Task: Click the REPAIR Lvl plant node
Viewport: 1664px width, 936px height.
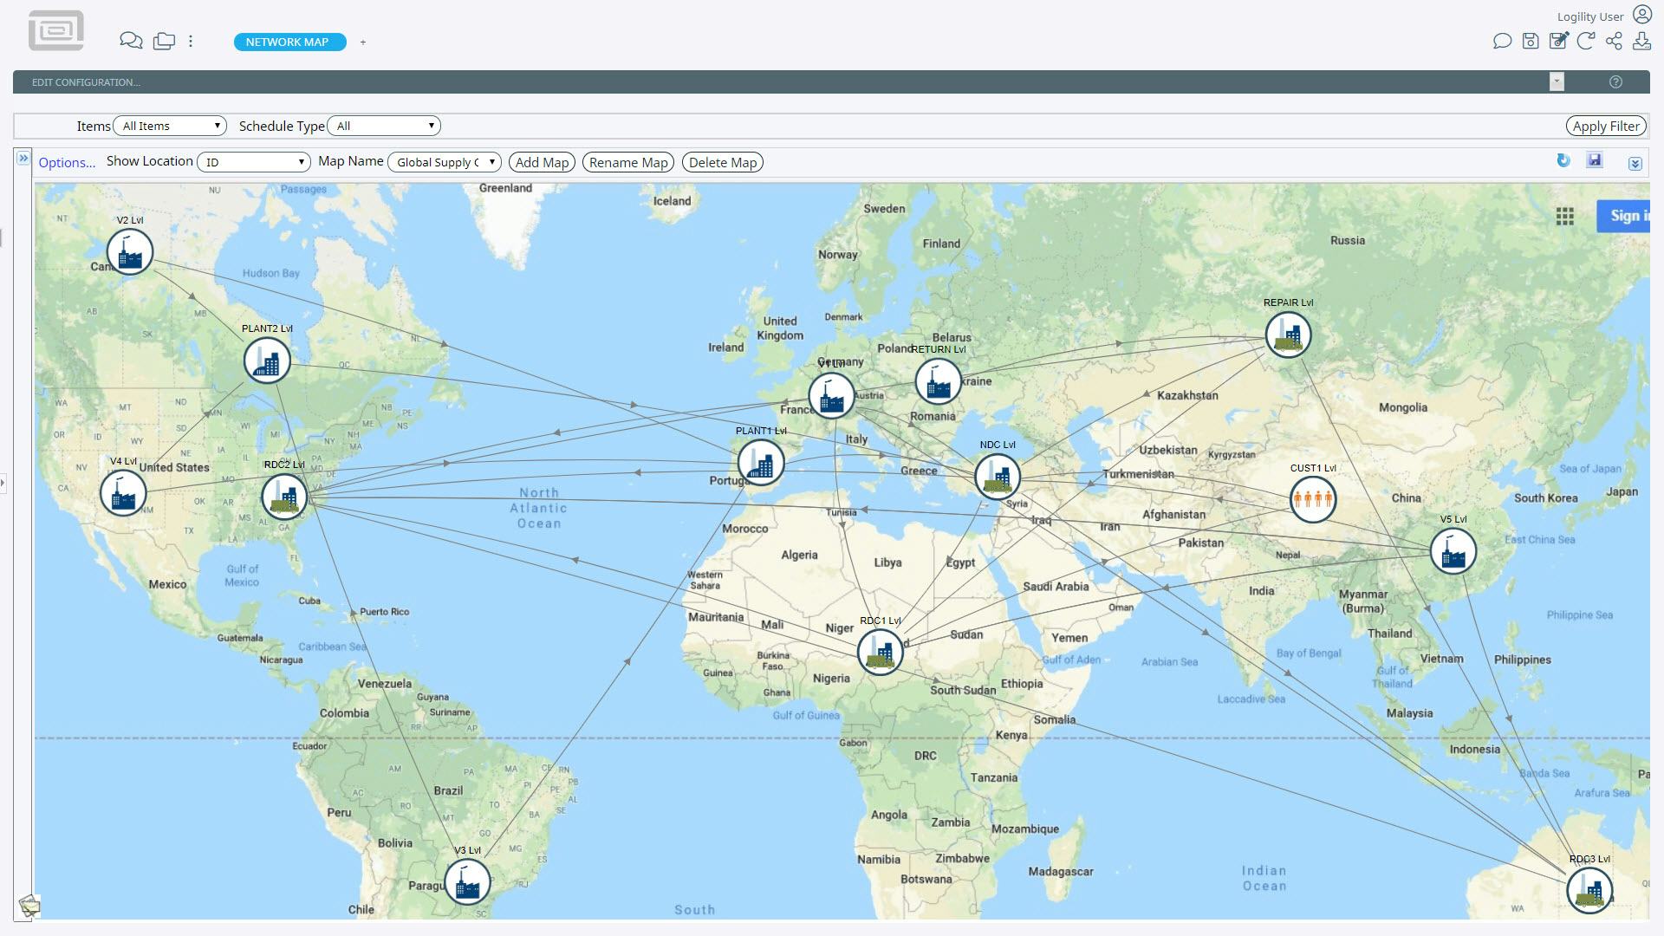Action: coord(1287,335)
